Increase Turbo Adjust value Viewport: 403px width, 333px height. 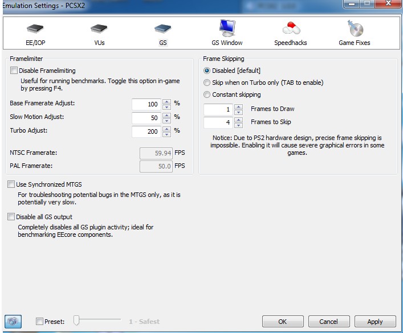pos(167,129)
